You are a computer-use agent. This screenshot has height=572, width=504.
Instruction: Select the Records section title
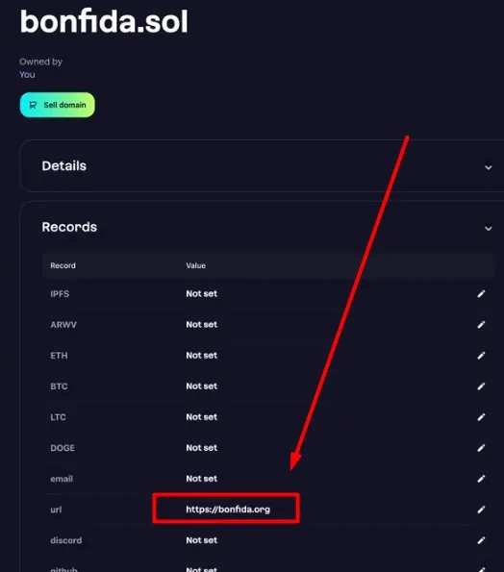coord(69,227)
